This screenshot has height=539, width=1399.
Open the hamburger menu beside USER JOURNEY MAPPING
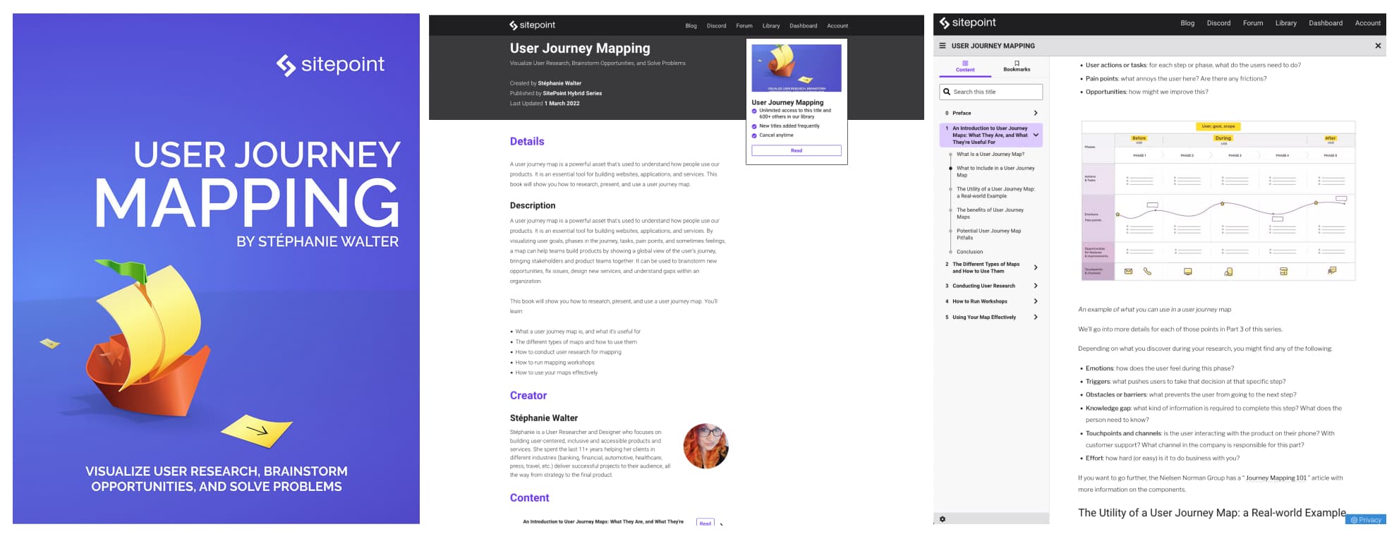tap(943, 46)
